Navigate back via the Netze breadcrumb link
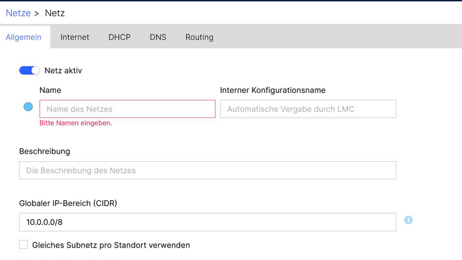 18,13
